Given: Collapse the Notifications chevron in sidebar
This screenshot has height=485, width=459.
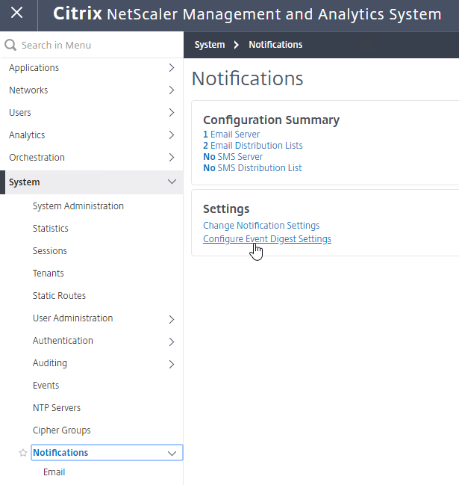Looking at the screenshot, I should (172, 454).
